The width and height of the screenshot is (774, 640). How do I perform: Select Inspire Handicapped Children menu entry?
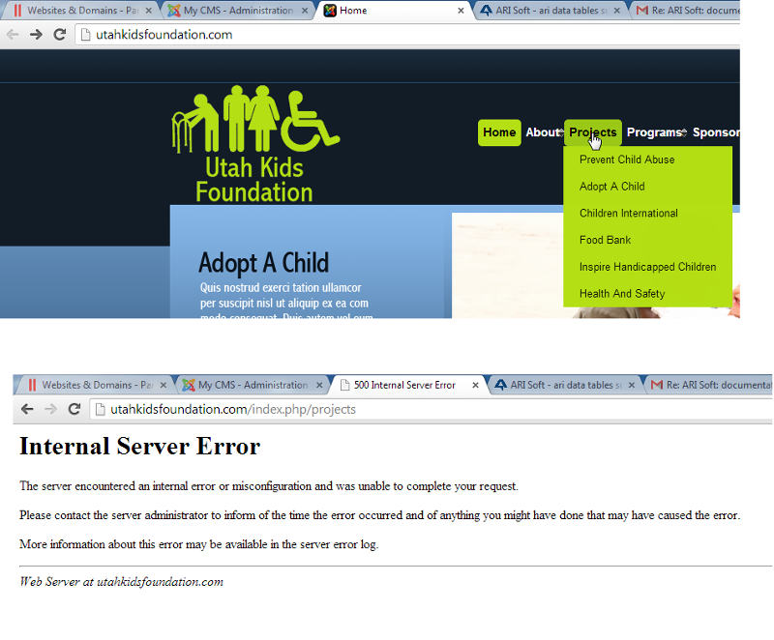647,267
